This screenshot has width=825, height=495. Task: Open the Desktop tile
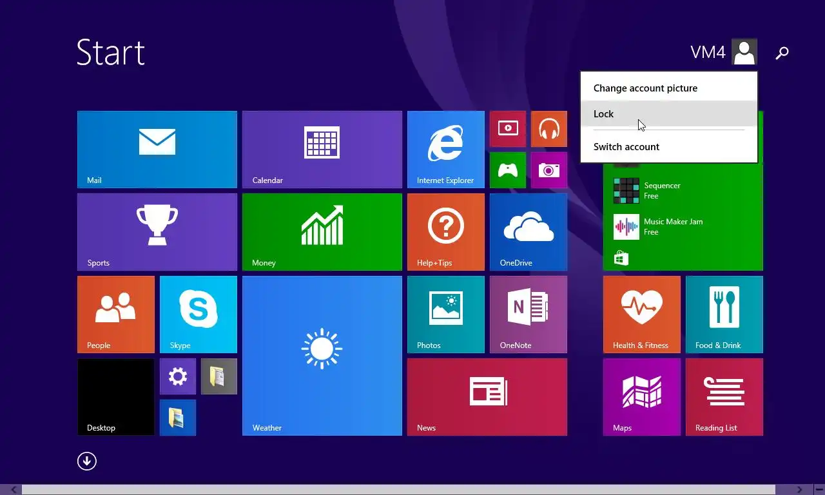[116, 397]
